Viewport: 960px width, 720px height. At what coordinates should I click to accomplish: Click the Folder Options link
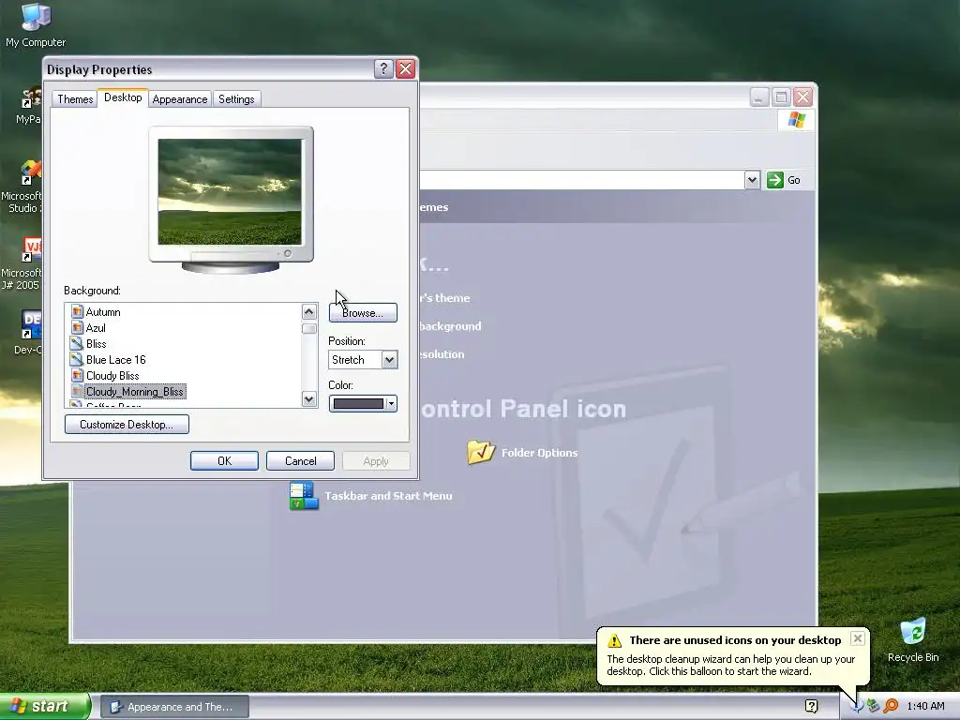click(x=539, y=453)
